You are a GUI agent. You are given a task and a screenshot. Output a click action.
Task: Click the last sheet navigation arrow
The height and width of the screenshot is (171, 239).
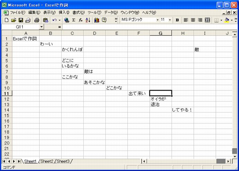coord(19,161)
